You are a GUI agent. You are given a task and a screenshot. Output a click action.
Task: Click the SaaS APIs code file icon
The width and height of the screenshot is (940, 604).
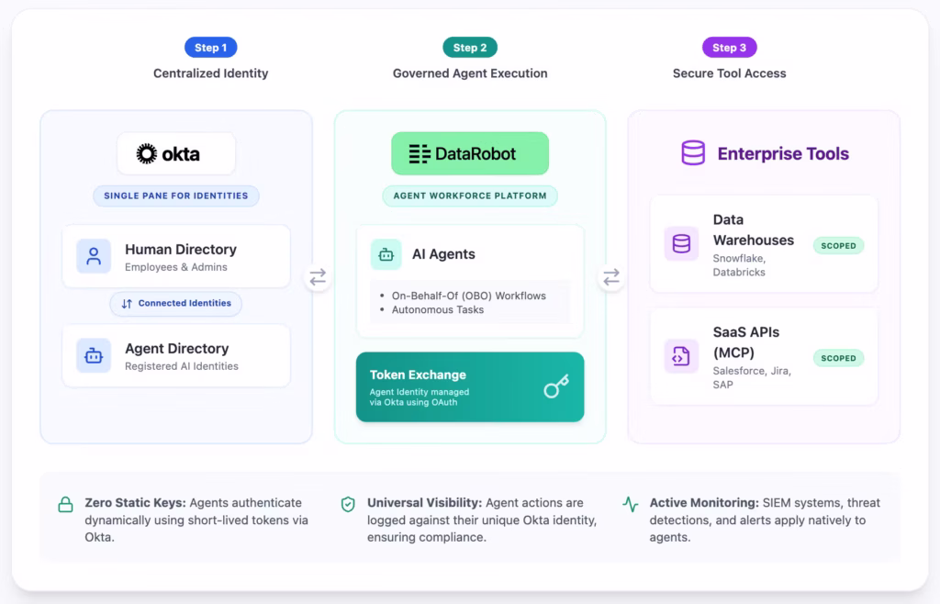[x=681, y=356]
